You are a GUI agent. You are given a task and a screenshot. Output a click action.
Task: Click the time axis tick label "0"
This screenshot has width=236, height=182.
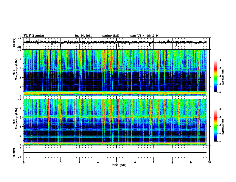[24, 162]
